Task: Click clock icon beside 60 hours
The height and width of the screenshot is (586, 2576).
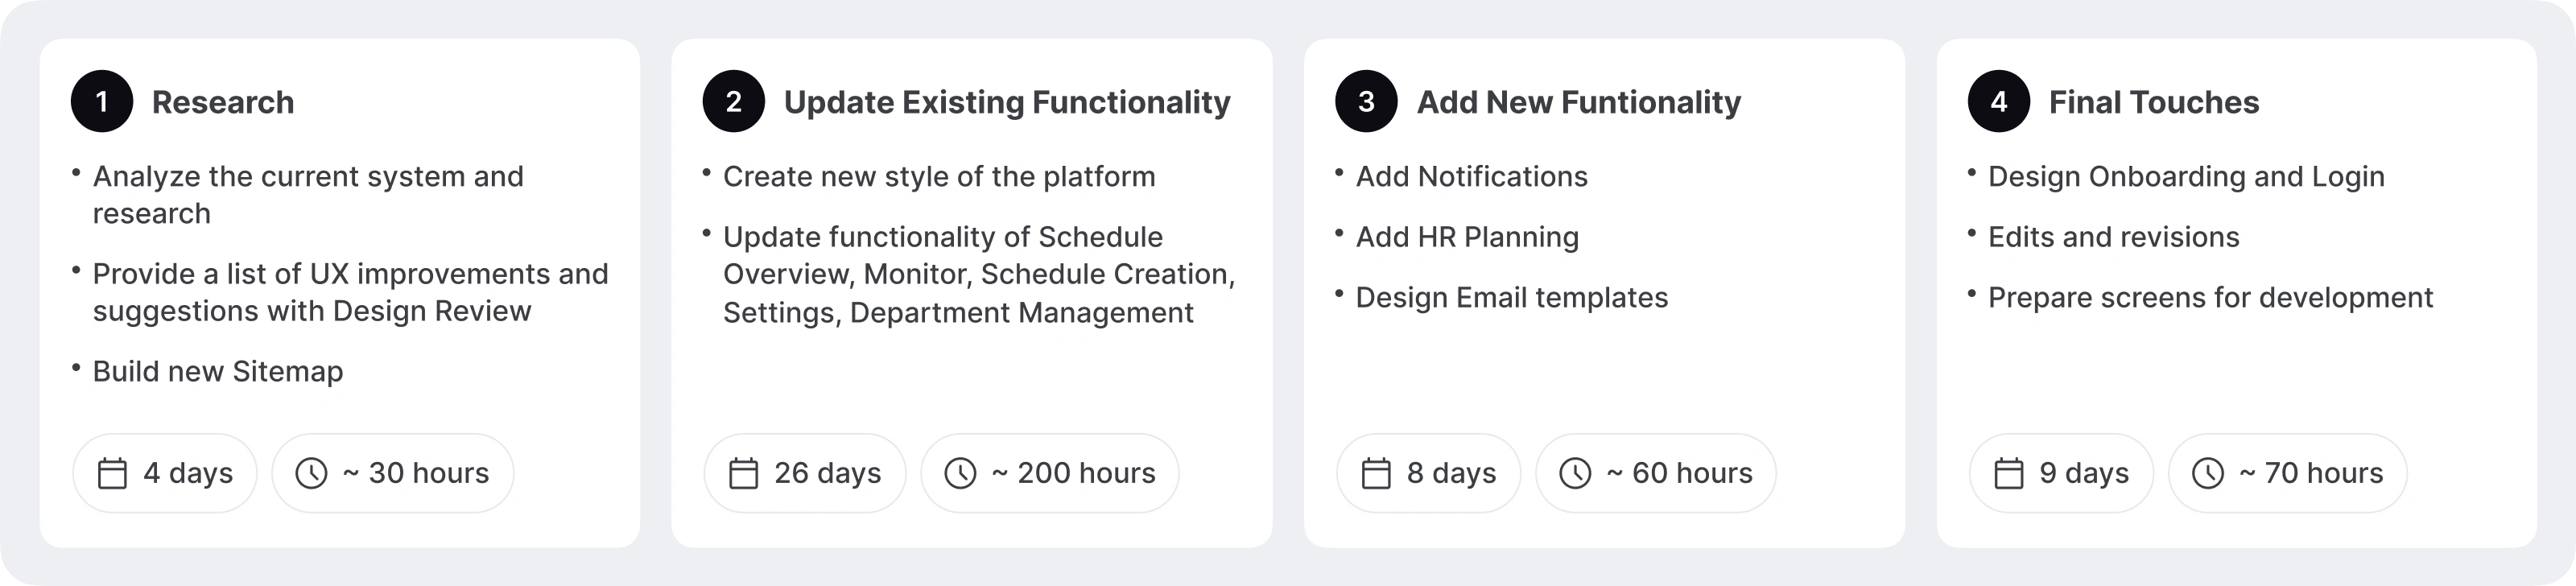Action: (1575, 473)
